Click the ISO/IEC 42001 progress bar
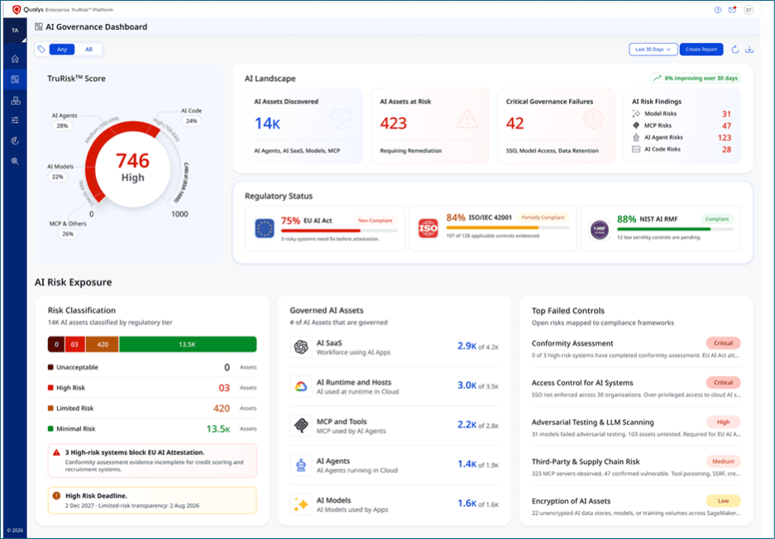The height and width of the screenshot is (539, 775). [x=508, y=228]
